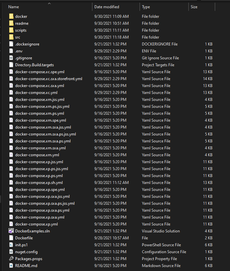
Task: Click the sort direction arrow above Name
Action: (x=49, y=3)
